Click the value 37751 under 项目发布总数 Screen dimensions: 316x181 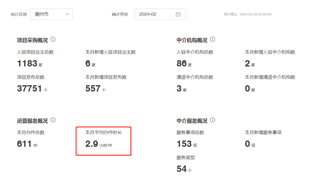(x=30, y=88)
